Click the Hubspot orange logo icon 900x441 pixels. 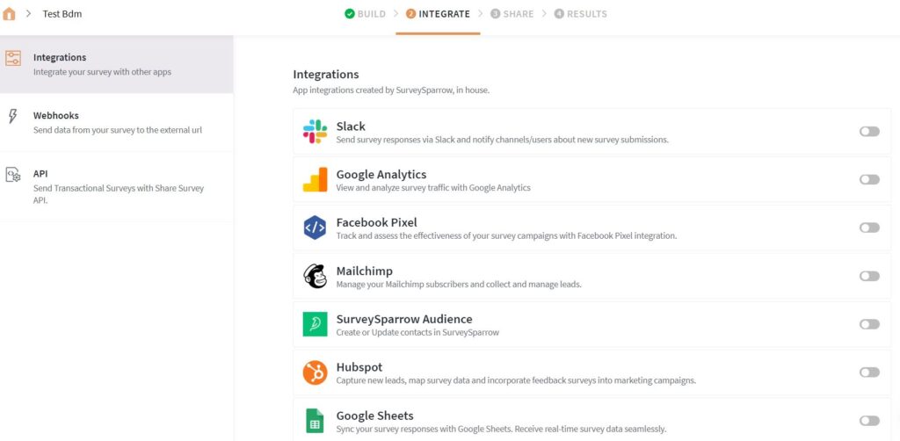315,372
